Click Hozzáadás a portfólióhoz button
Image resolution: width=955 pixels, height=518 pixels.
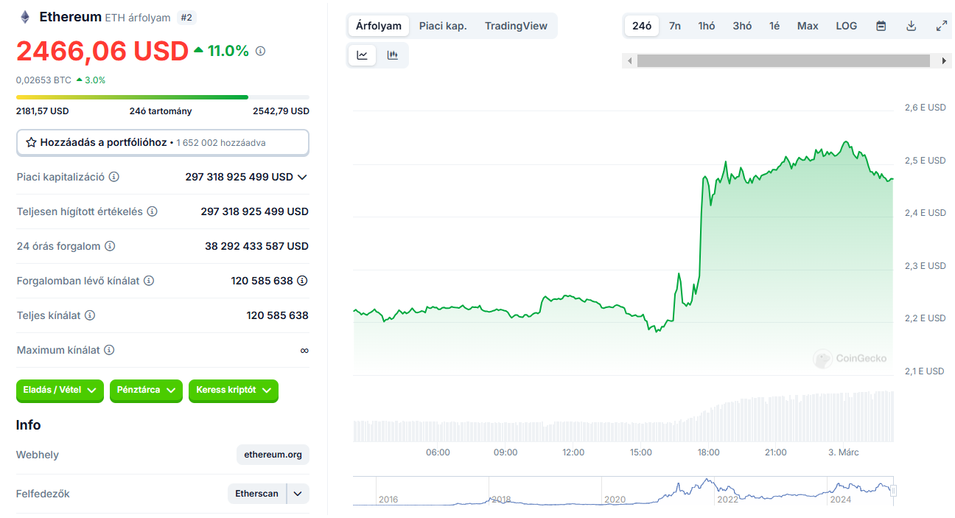(x=163, y=142)
